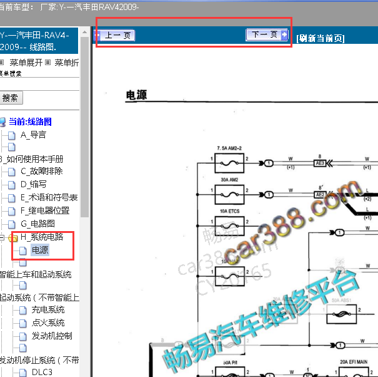Open the E_术语和符号表 page
The width and height of the screenshot is (378, 377).
(49, 197)
